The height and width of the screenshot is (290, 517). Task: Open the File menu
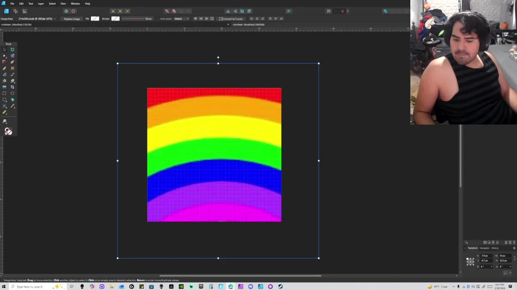tap(12, 4)
